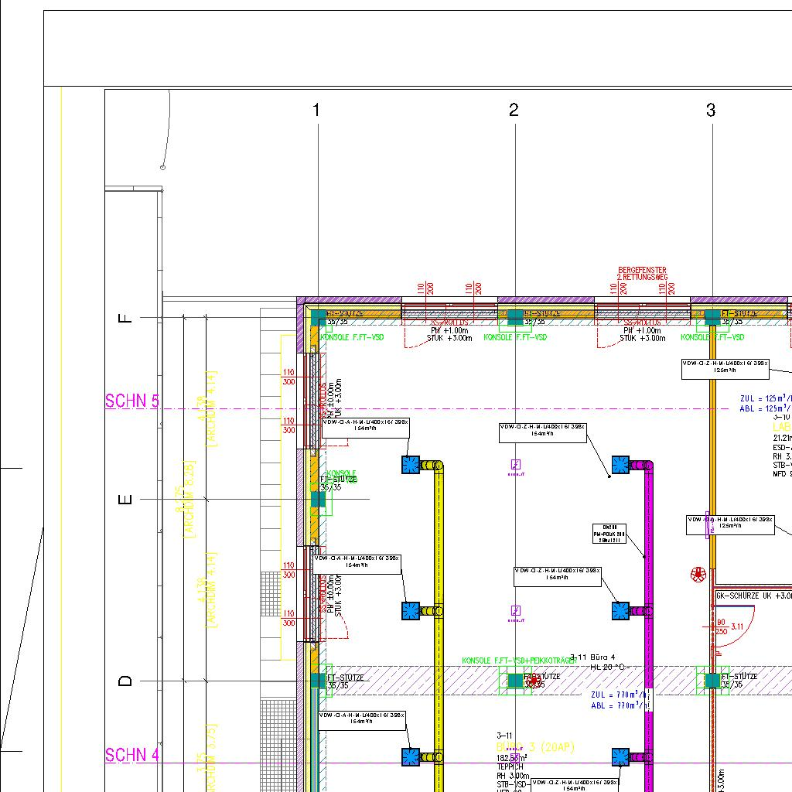Select the red BERGEFENSTER 2.RETTUNGSWEG note

coord(643,274)
